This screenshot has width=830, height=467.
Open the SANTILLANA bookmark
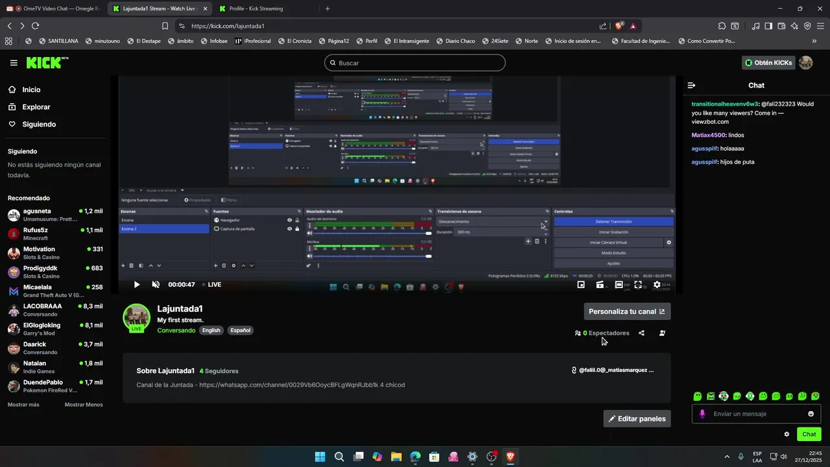pos(58,41)
